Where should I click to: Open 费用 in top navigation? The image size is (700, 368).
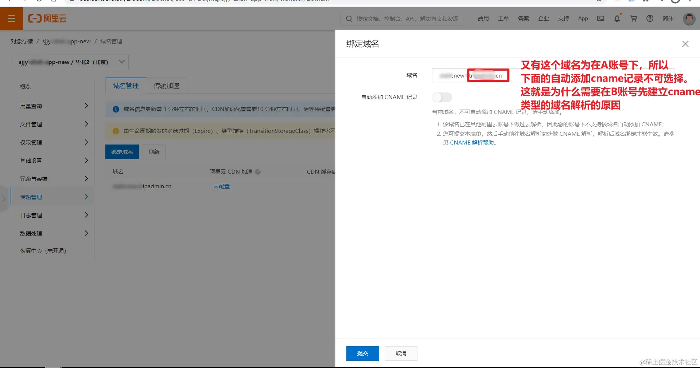483,19
